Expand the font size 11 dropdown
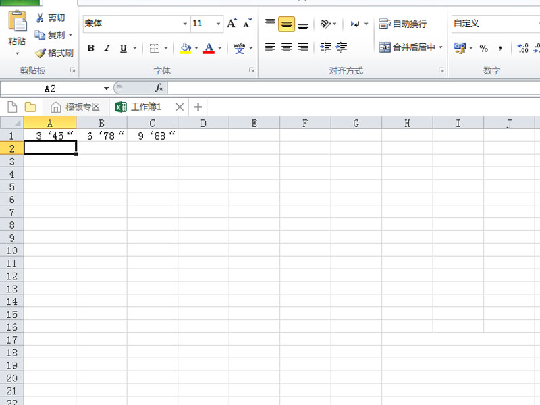 tap(218, 24)
